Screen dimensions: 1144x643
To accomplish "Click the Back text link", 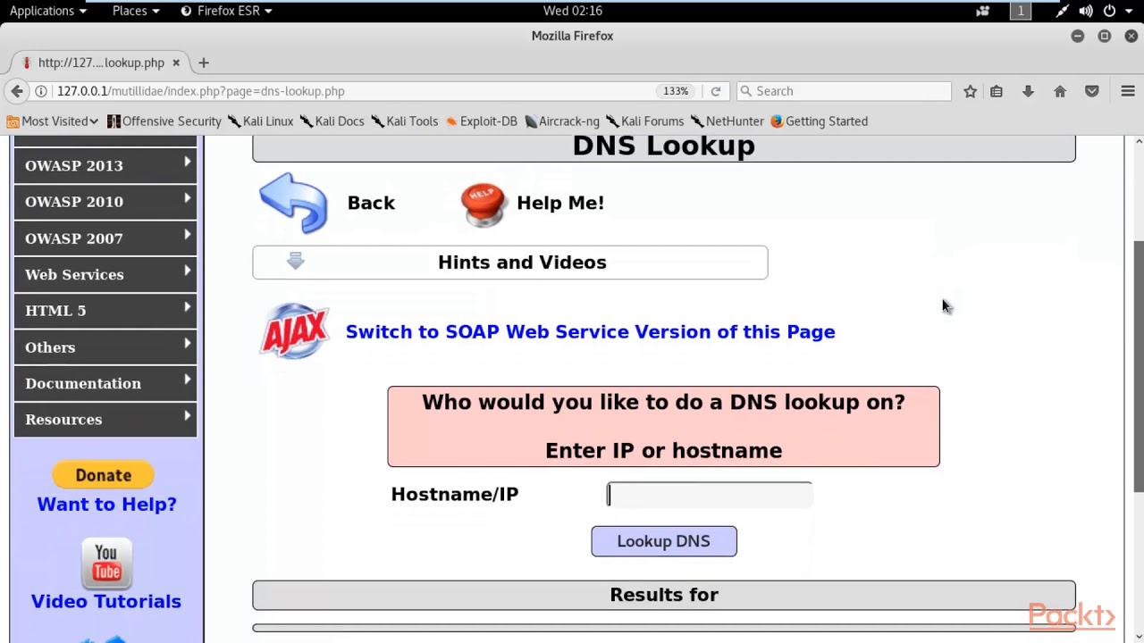I will [x=371, y=203].
